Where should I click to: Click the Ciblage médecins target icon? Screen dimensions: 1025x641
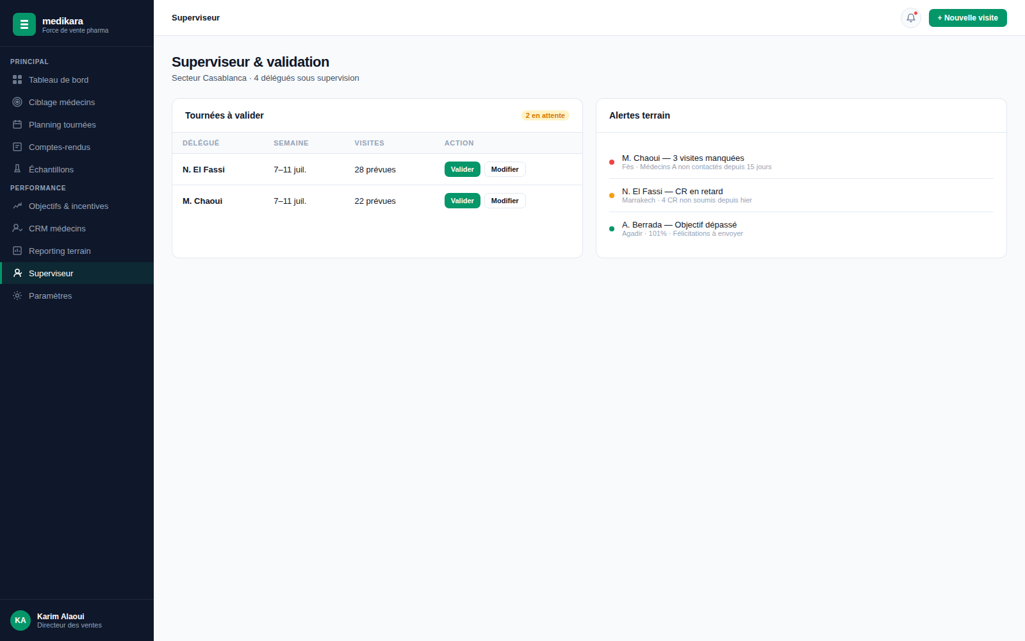(17, 102)
